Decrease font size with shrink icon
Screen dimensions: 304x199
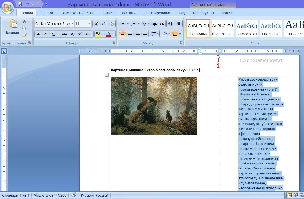tap(103, 24)
